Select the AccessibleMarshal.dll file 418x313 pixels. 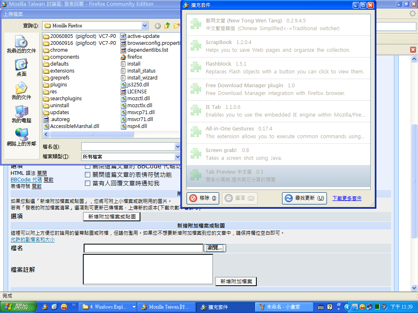(x=71, y=126)
